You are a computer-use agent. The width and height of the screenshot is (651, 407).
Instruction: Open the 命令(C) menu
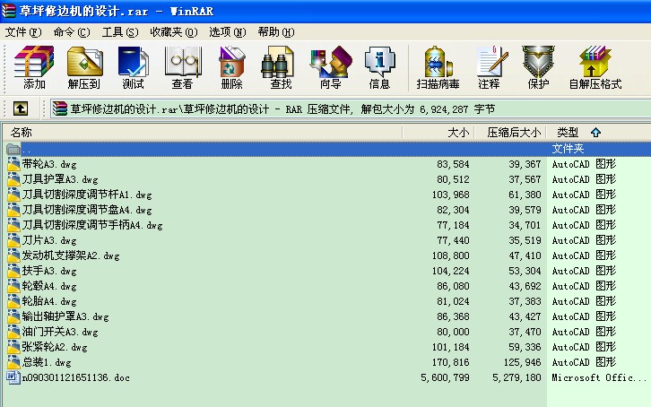pos(72,32)
